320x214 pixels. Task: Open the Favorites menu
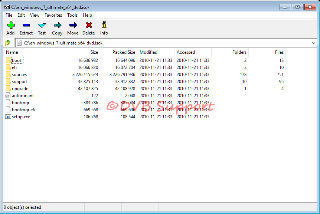53,15
